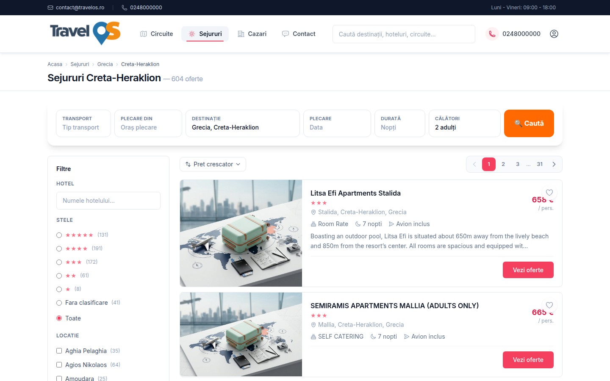This screenshot has height=381, width=610.
Task: Open the Litsa Efi Apartments thumbnail image
Action: pos(241,233)
